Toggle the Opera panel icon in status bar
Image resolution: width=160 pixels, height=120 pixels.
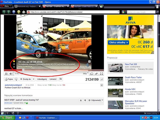click(2, 113)
